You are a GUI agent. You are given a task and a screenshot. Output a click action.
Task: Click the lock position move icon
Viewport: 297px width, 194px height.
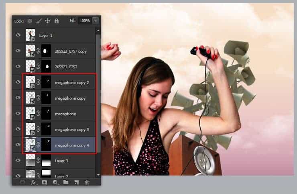(47, 21)
